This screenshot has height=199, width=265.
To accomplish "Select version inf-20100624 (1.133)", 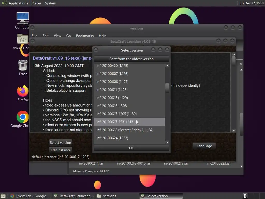I will 129,138.
